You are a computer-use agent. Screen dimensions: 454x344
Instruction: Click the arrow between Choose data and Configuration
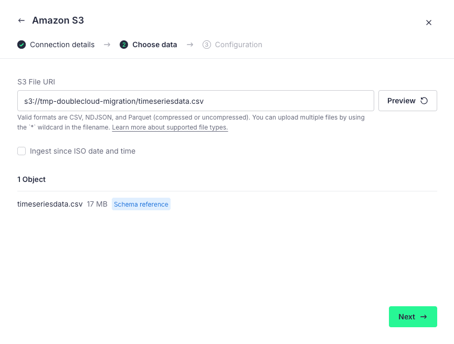pos(190,45)
